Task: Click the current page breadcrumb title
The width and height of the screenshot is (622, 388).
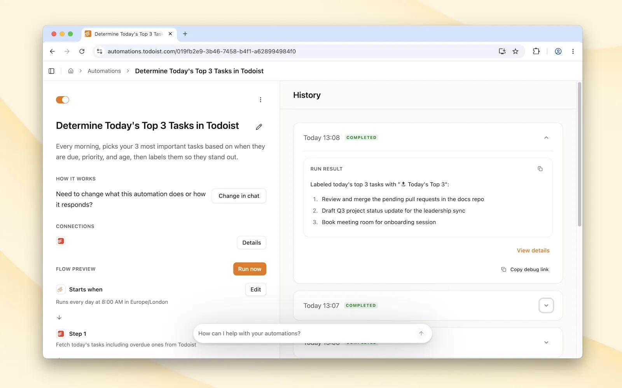Action: (199, 71)
